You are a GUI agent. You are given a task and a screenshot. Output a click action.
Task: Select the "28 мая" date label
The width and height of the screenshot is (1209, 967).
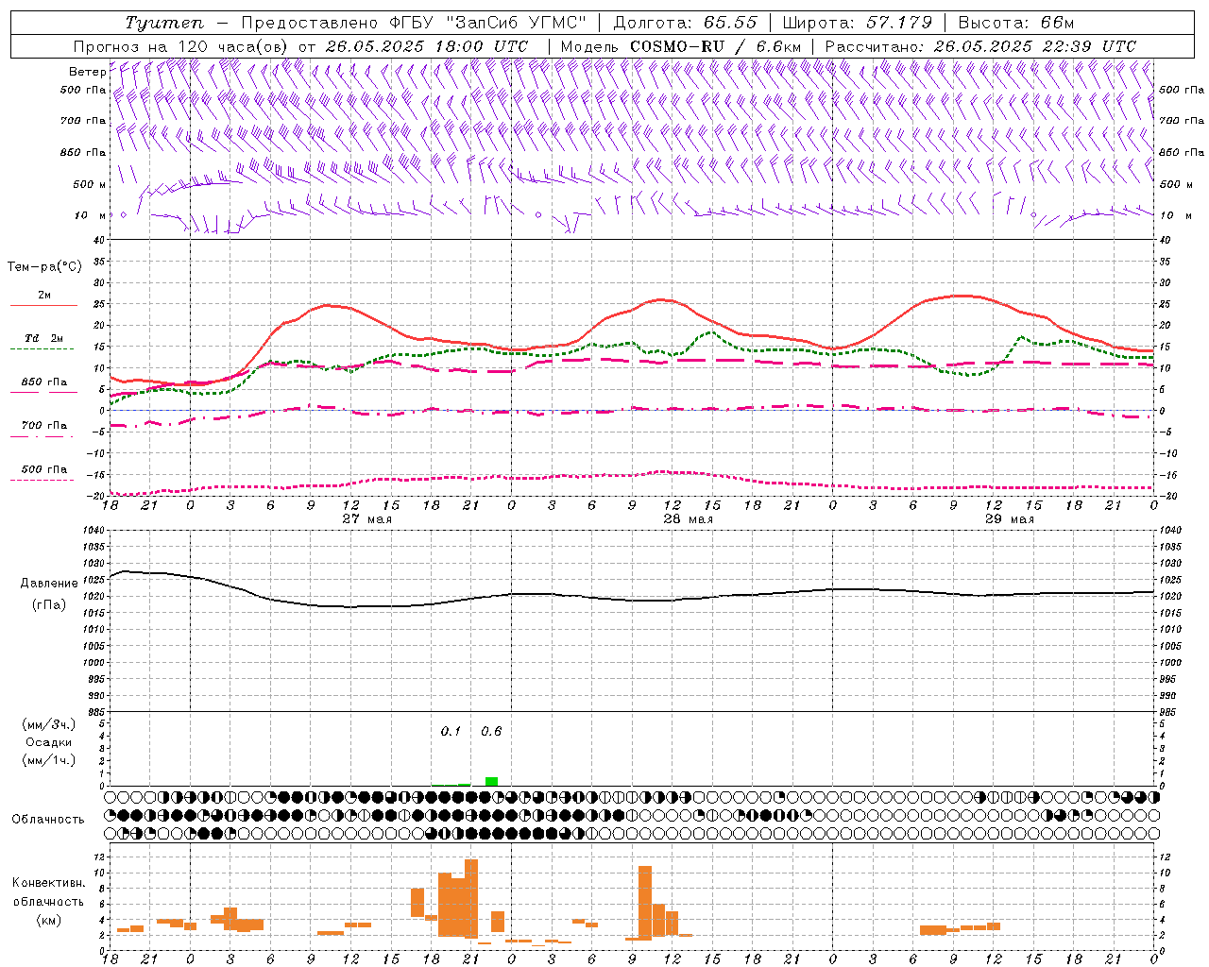(688, 518)
